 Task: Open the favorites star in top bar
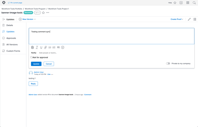click(x=175, y=3)
